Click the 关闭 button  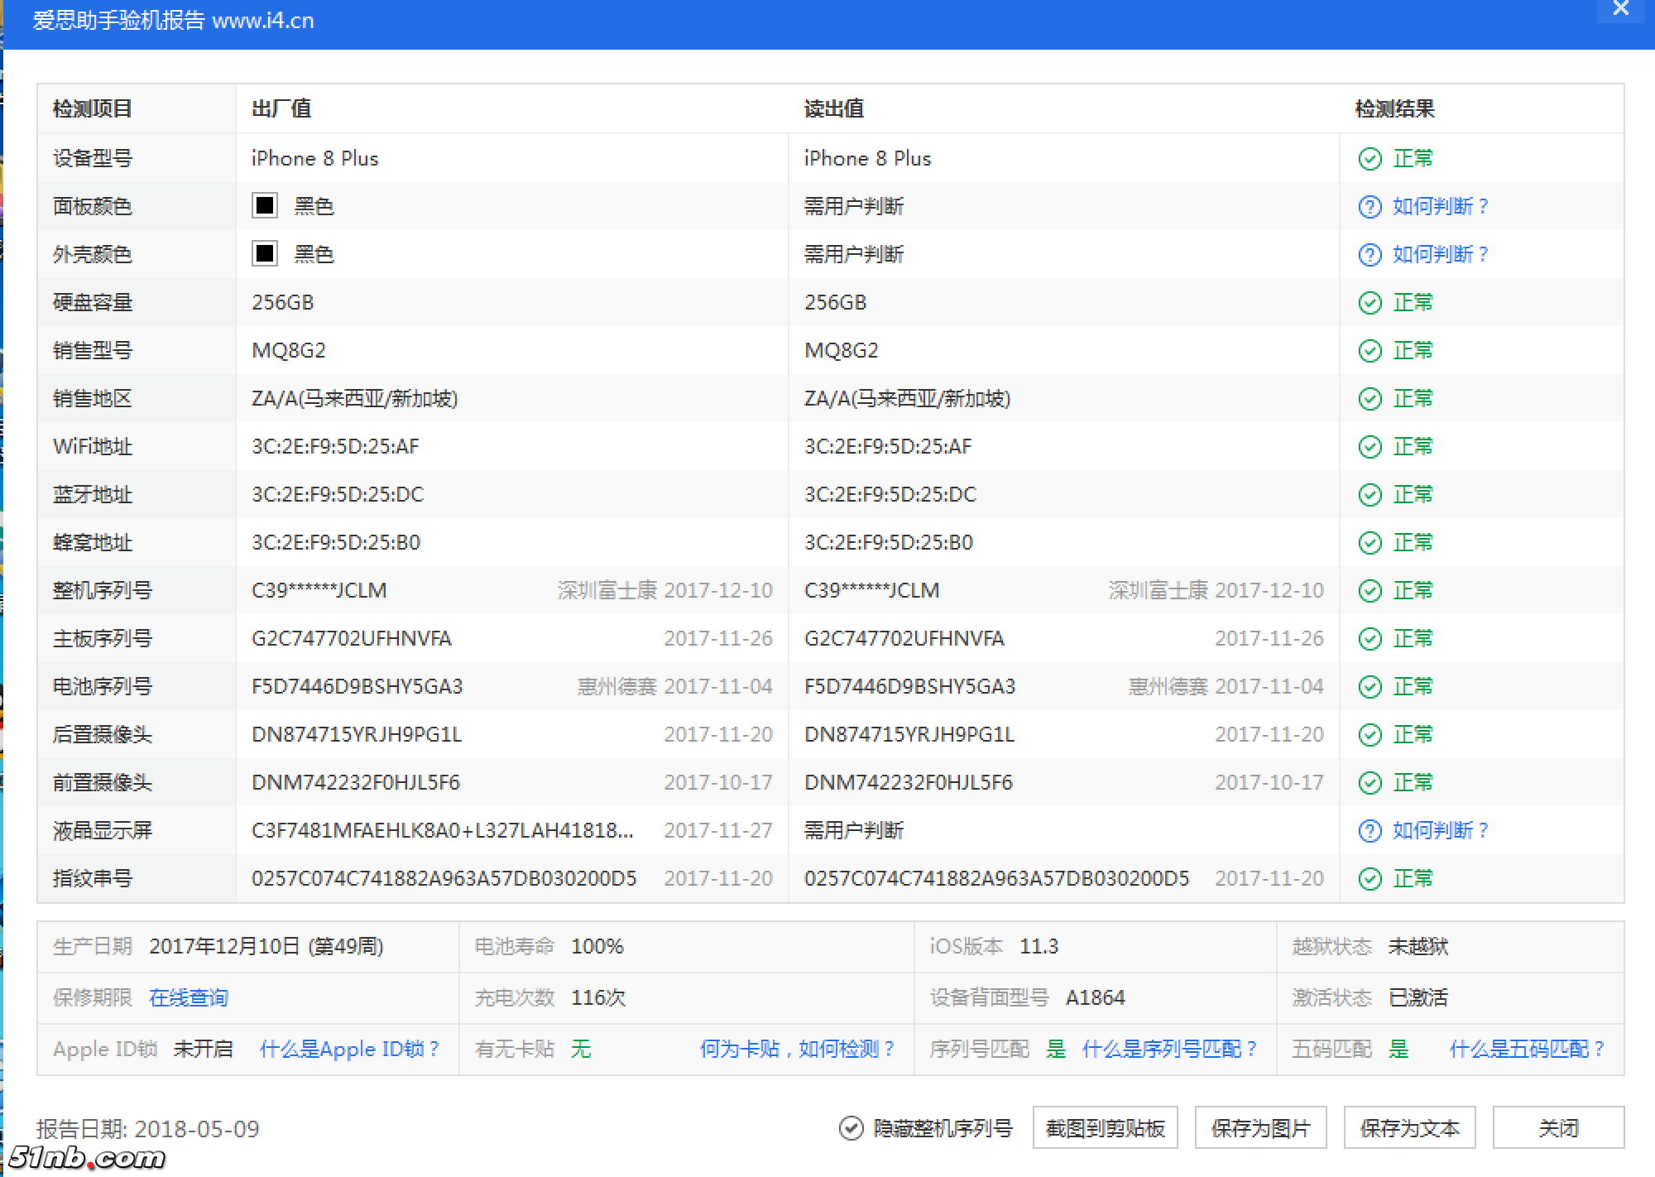(x=1559, y=1127)
